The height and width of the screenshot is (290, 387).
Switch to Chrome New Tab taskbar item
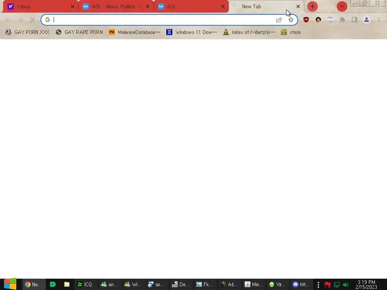tap(34, 285)
